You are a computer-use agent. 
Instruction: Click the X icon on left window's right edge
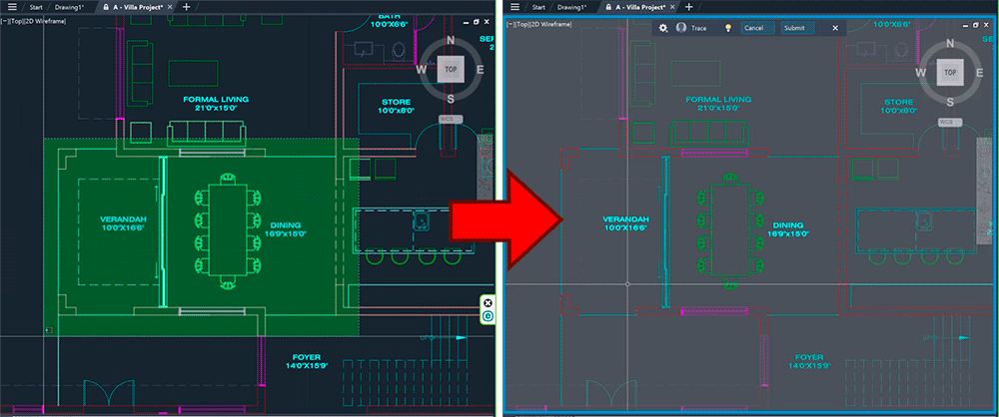coord(489,303)
